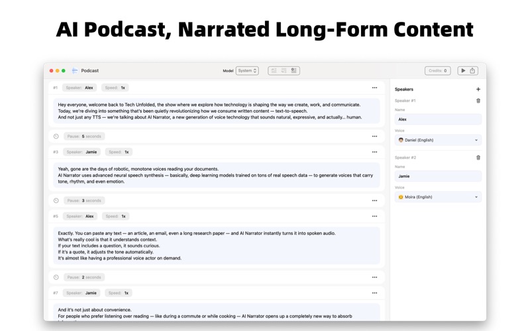Click the Credits: 0 button
Viewport: 530px width, 331px height.
click(x=437, y=71)
